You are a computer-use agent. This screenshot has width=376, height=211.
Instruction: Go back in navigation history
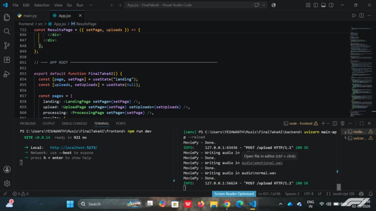[112, 5]
